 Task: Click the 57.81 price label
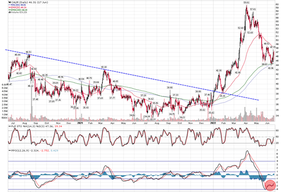point(253,9)
